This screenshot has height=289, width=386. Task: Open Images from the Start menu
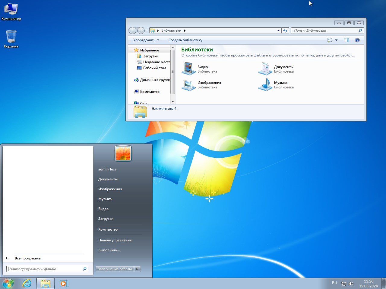(110, 189)
